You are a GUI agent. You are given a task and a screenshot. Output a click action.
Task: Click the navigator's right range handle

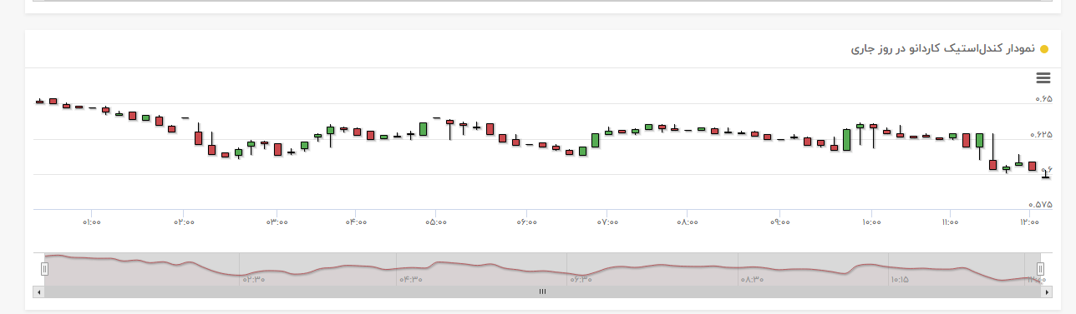(1041, 268)
